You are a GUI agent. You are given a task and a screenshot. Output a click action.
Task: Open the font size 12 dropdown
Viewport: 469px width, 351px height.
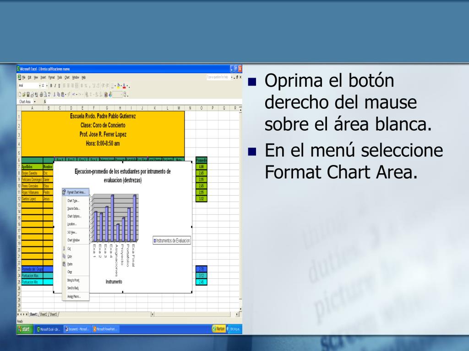point(47,85)
